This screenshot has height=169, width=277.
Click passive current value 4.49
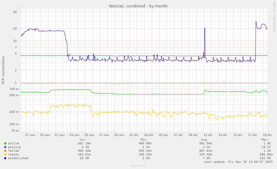click(x=85, y=147)
